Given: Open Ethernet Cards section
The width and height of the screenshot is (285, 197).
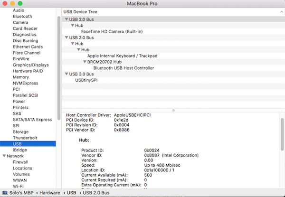Looking at the screenshot, I should [28, 47].
